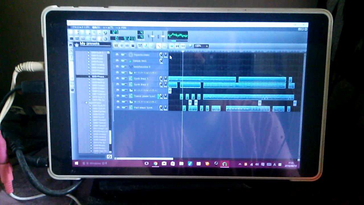Open the 100% zoom dropdown
The width and height of the screenshot is (364, 205).
tap(201, 46)
